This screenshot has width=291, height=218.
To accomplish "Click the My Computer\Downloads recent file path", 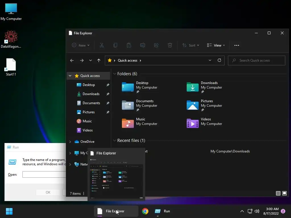I will 230,151.
